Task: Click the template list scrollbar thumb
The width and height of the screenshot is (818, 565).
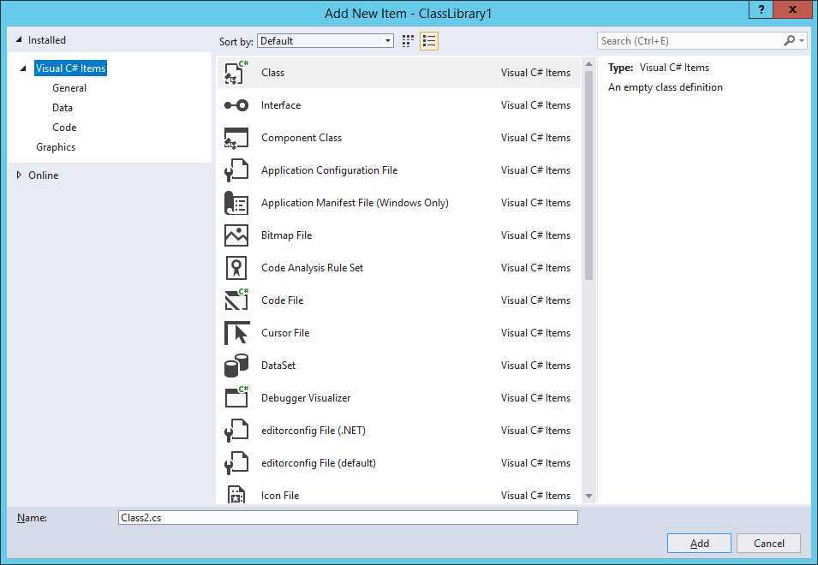Action: 589,175
